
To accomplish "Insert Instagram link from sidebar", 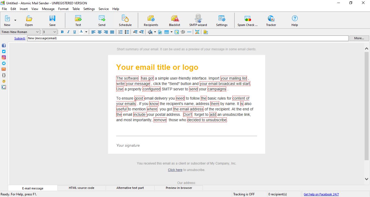I will 4,57.
